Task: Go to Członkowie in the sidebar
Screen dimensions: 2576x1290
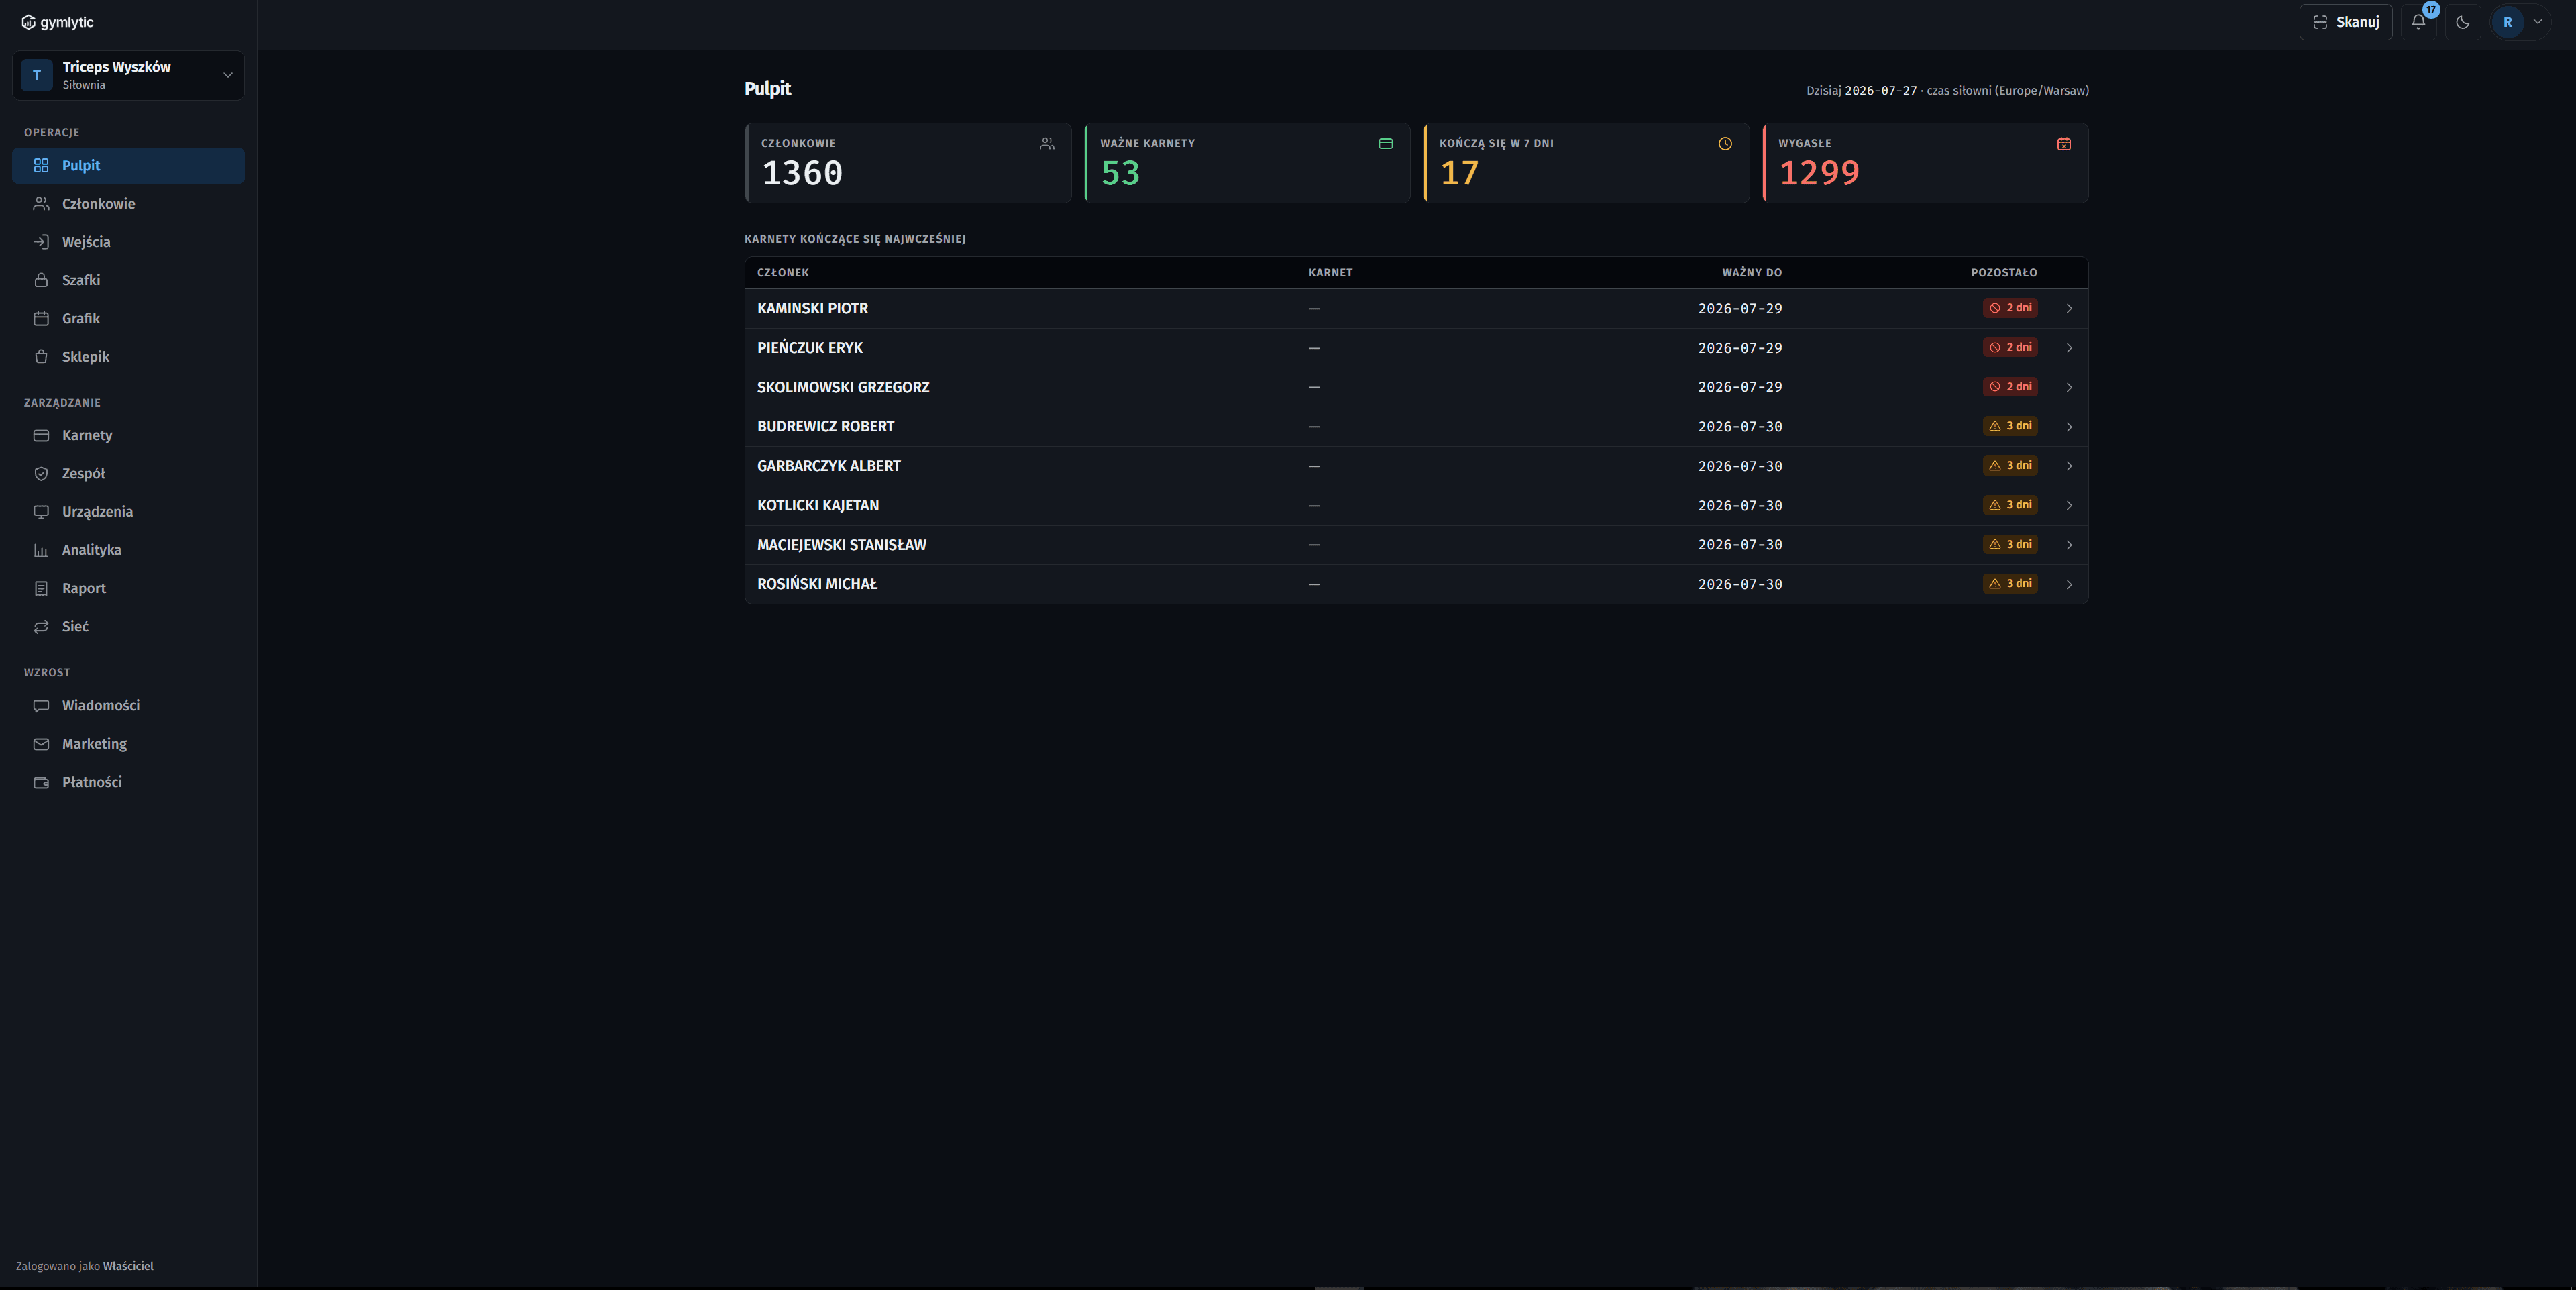Action: 128,204
